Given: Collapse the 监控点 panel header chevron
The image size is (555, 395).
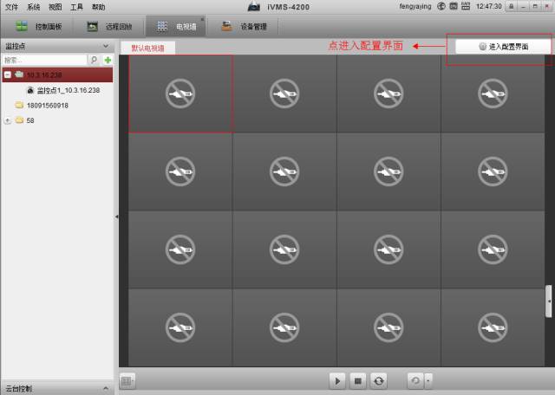Looking at the screenshot, I should tap(106, 45).
